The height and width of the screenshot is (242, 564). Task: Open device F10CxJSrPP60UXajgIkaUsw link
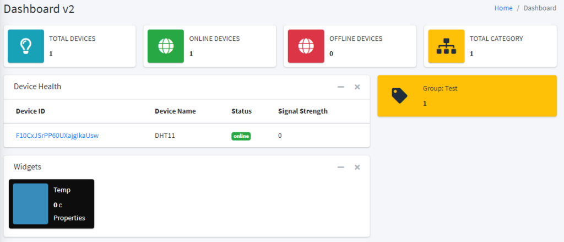(57, 136)
